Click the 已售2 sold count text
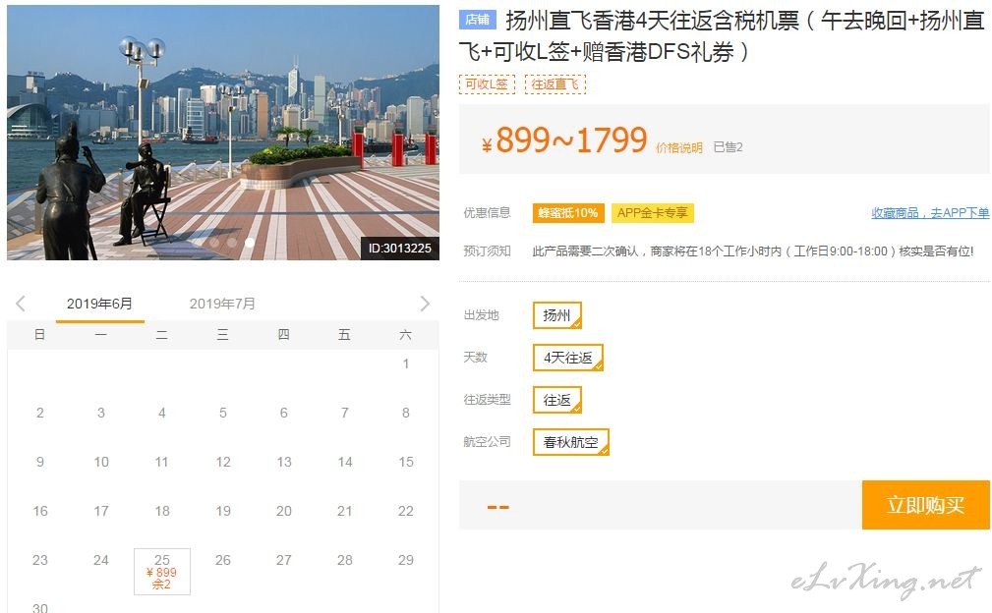992x613 pixels. pyautogui.click(x=728, y=147)
